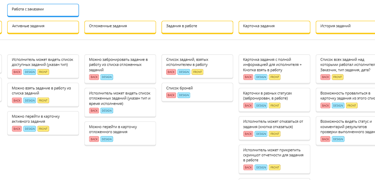Click FRONT tag on "Можно перейти в карточку активного задания"
Viewport: 375px width, 180px height.
click(x=43, y=129)
